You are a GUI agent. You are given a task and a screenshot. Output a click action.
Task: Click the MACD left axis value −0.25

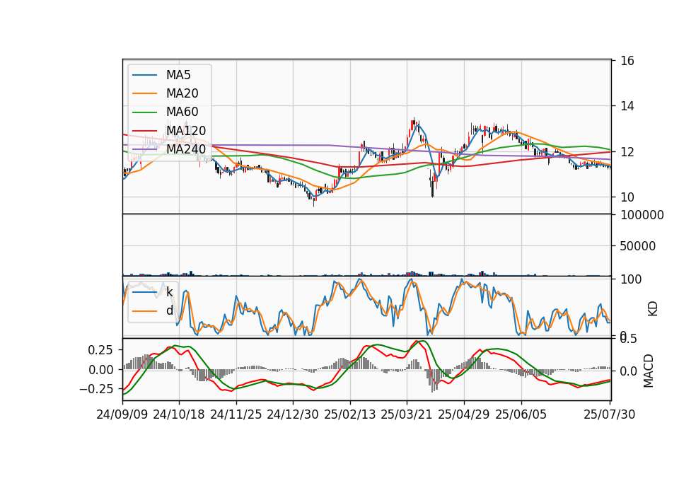click(x=97, y=389)
